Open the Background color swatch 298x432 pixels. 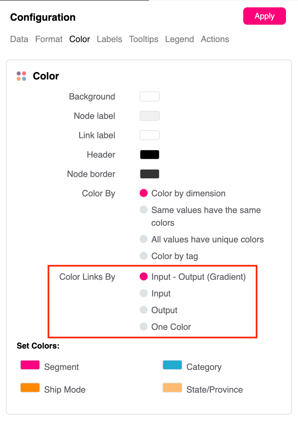tap(149, 96)
